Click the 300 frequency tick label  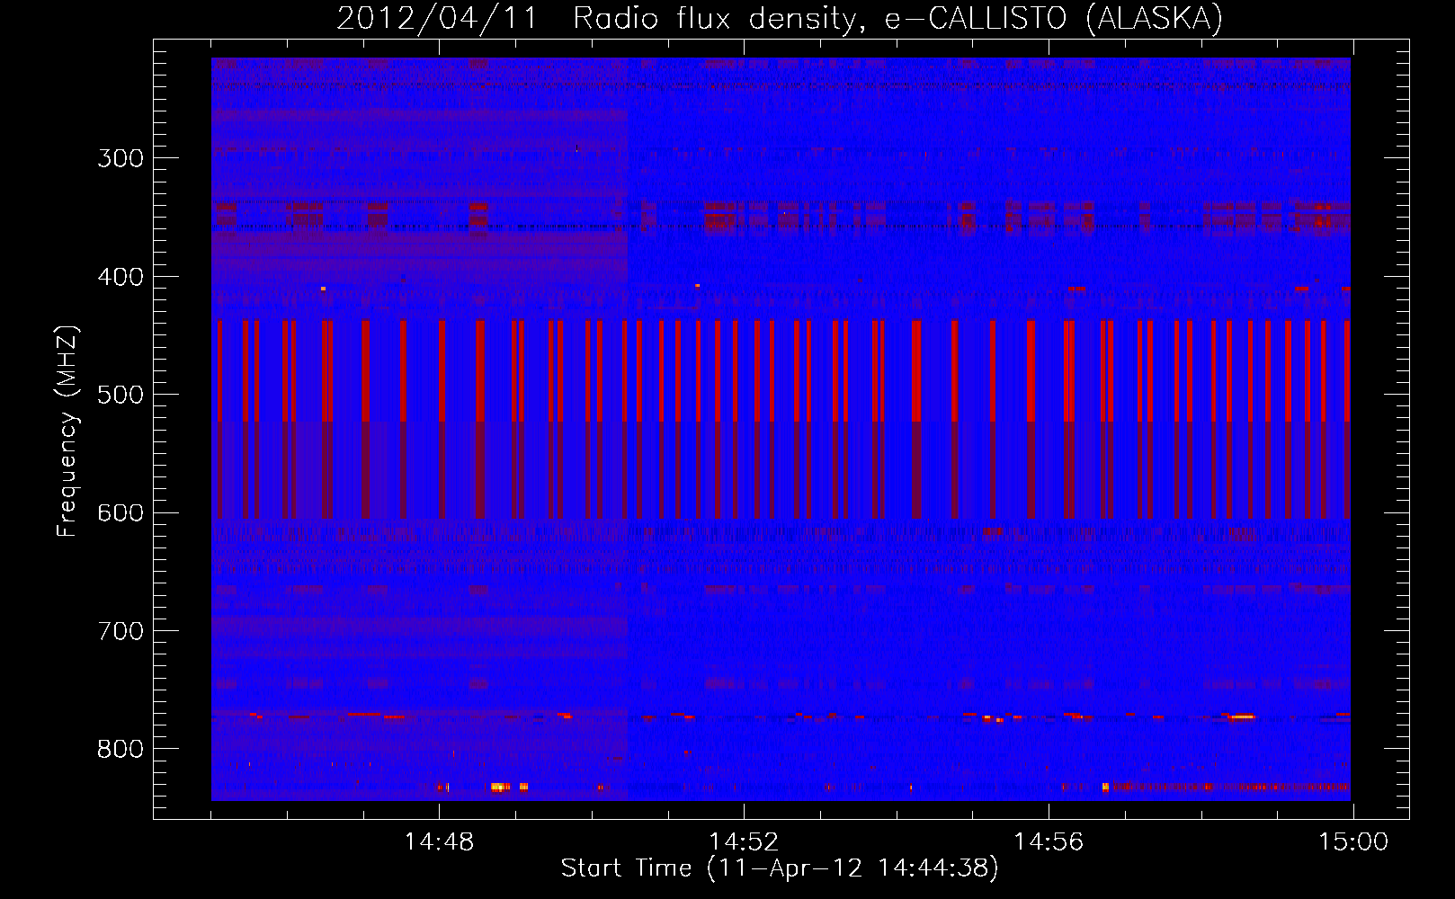click(x=121, y=158)
